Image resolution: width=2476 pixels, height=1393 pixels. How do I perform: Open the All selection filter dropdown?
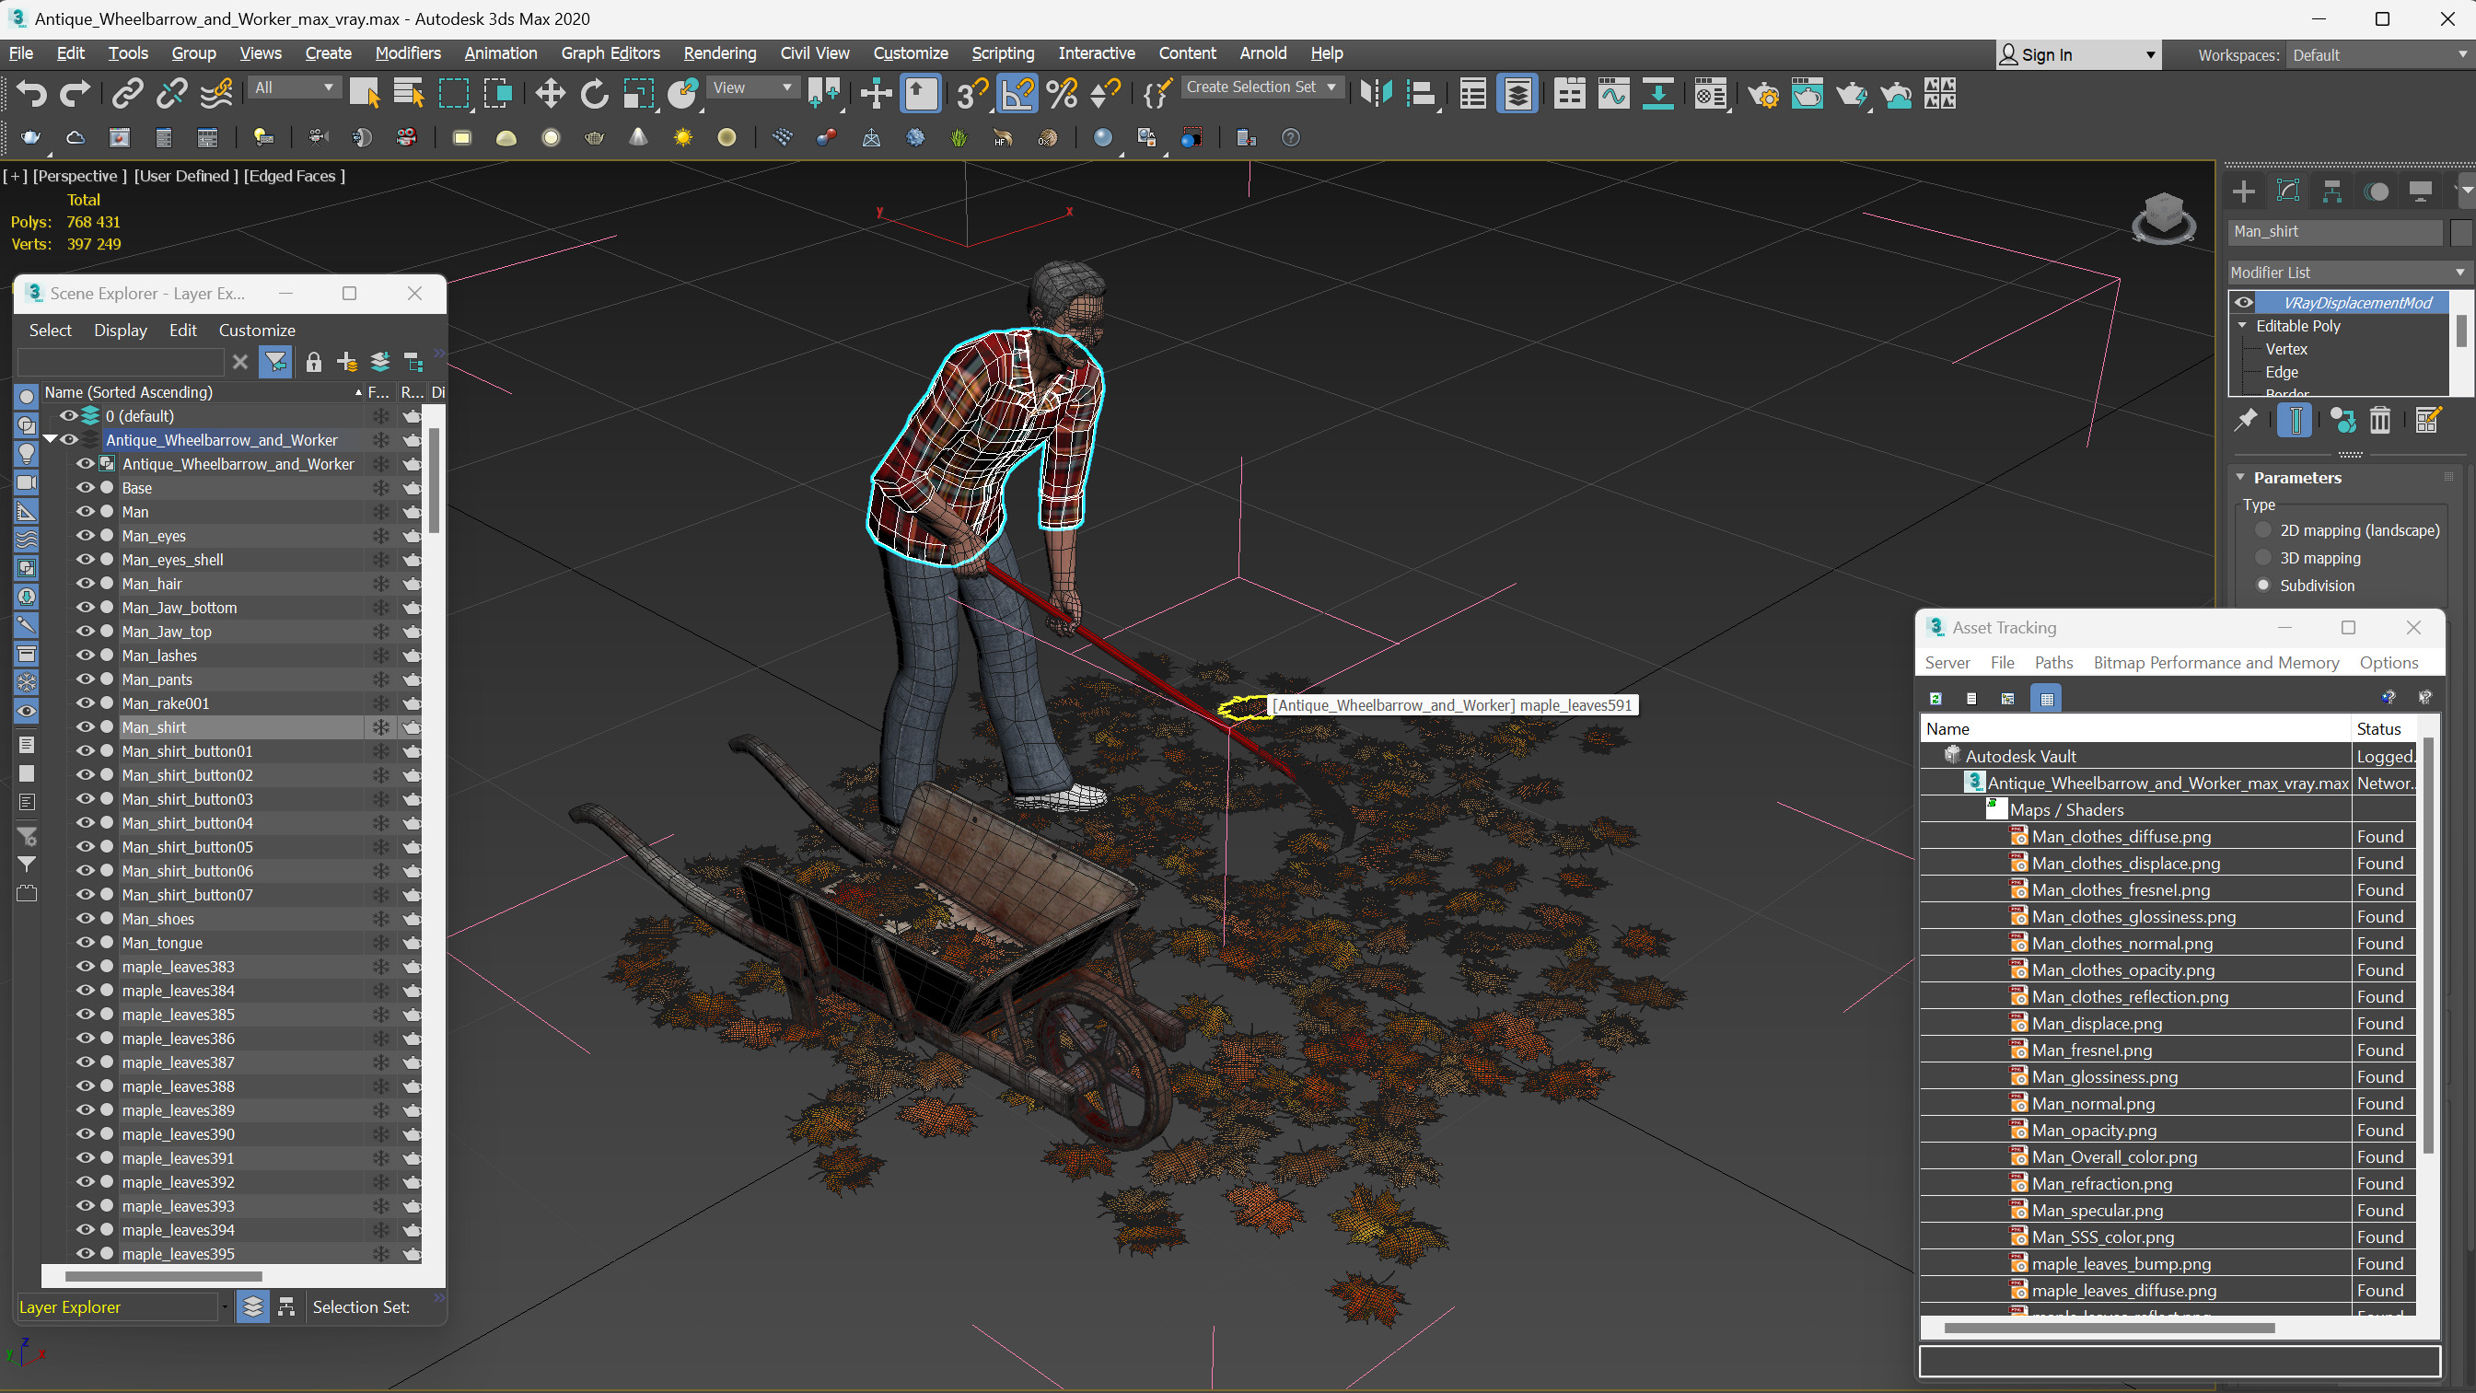coord(294,87)
